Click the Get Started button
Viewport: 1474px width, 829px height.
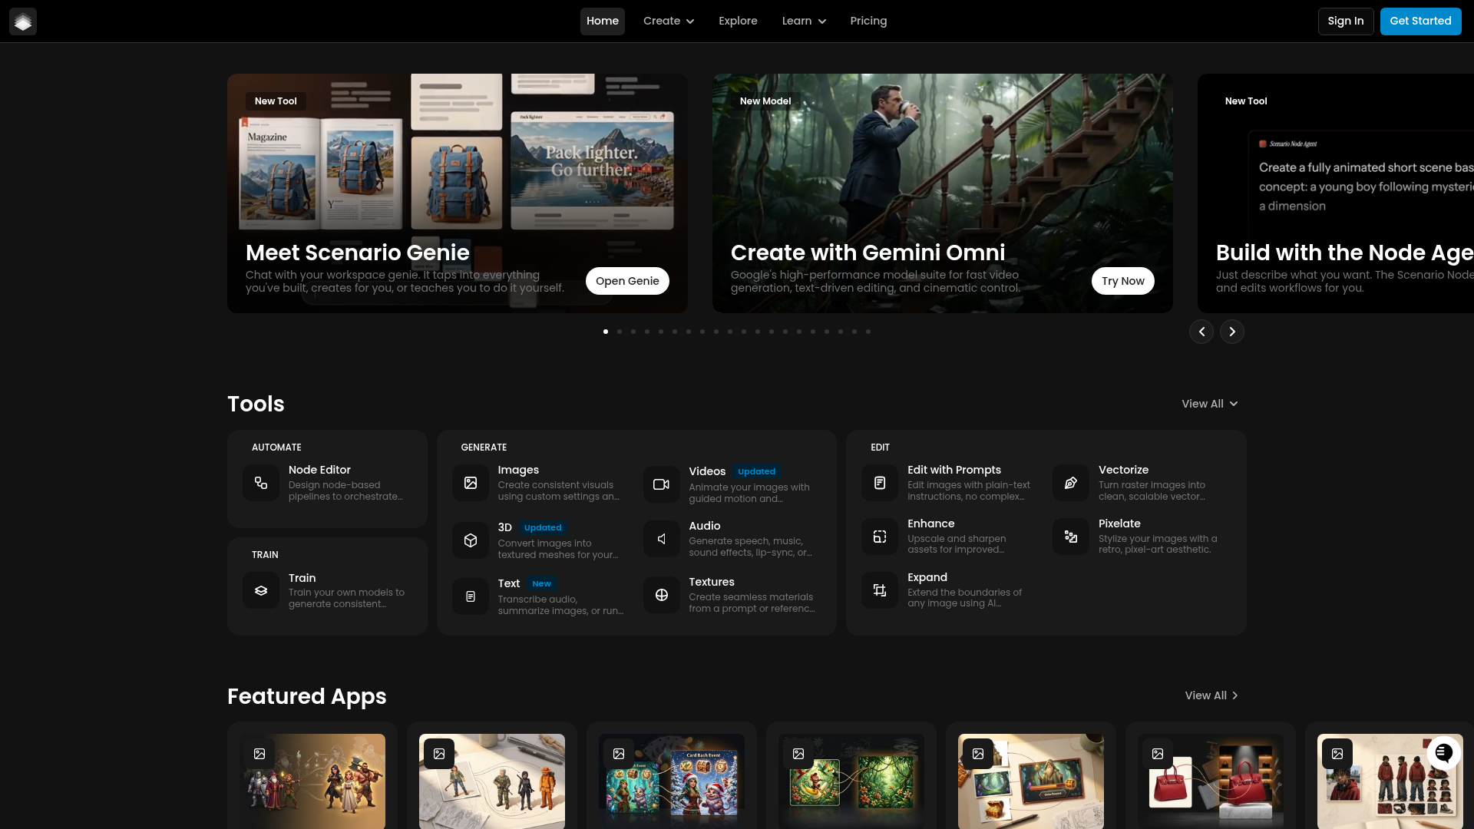(1420, 21)
